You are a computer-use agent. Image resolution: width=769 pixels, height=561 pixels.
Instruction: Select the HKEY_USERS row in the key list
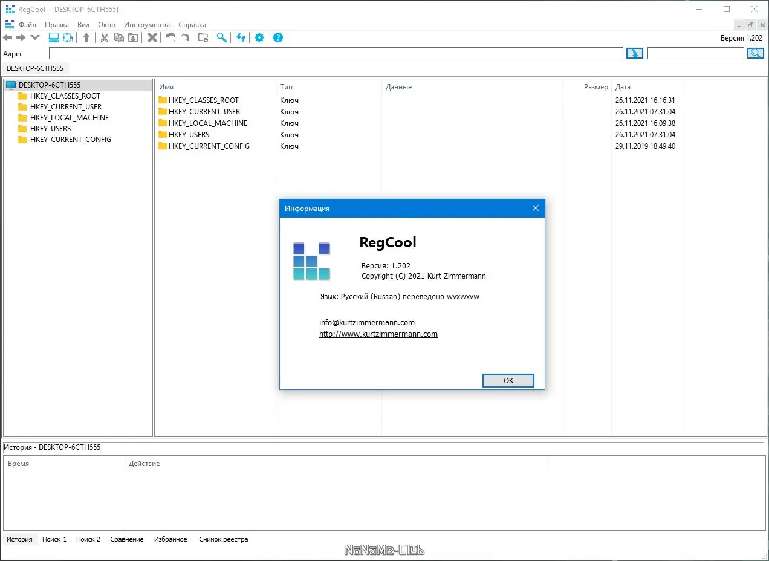point(417,135)
